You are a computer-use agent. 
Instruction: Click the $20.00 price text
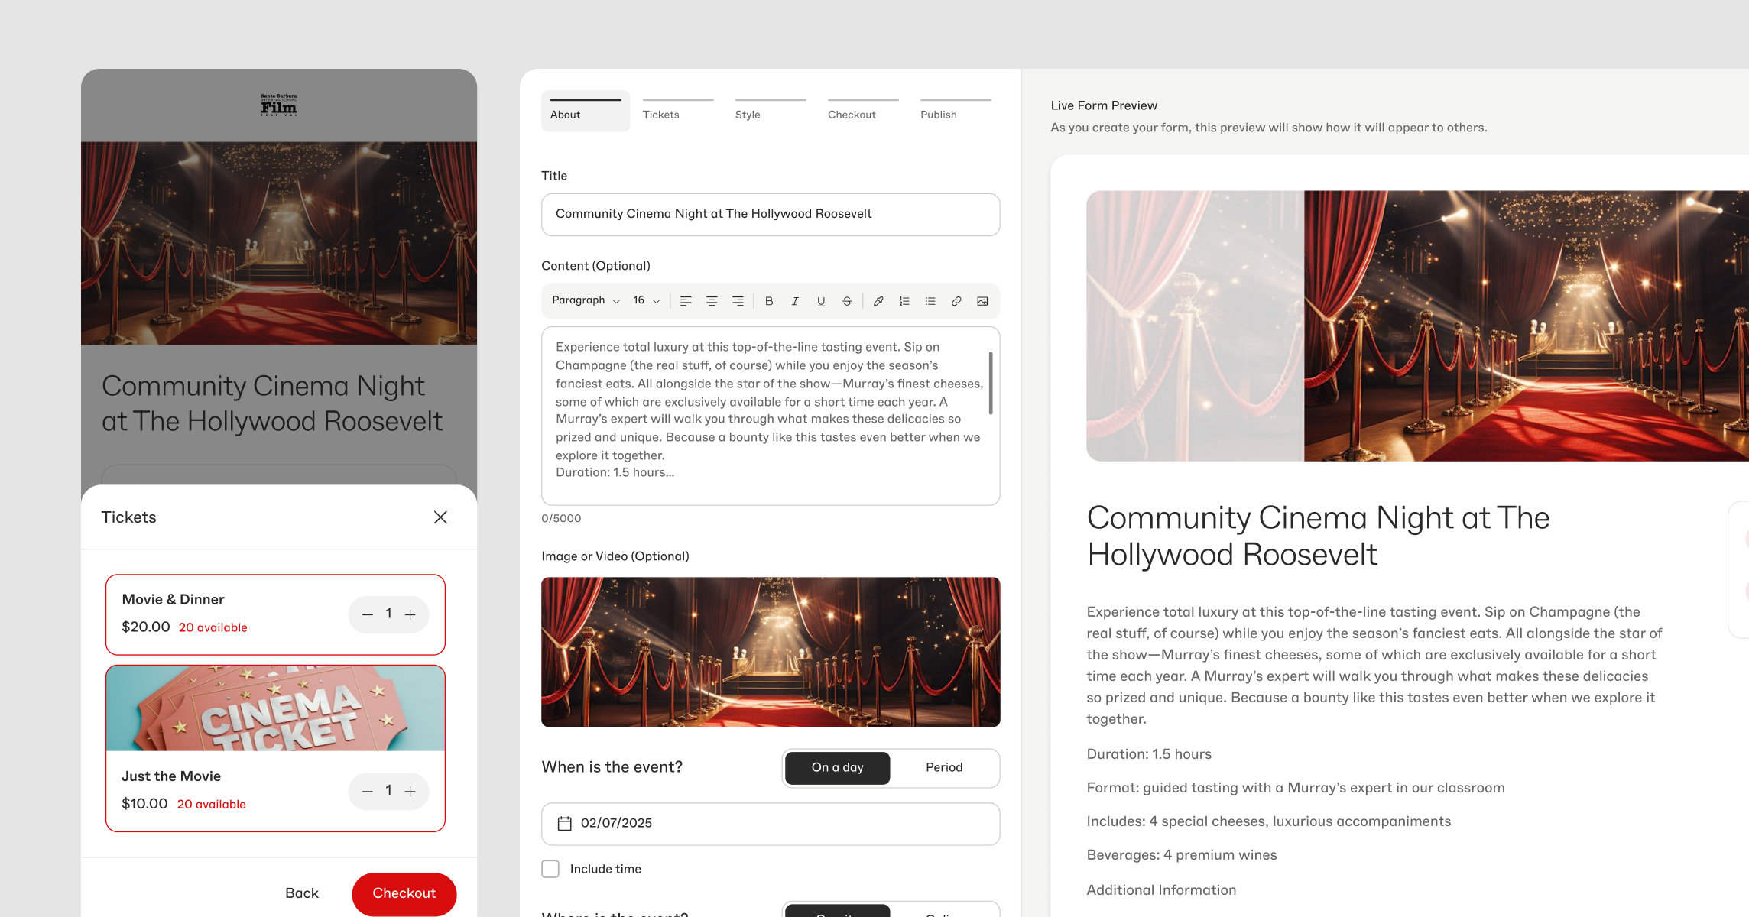(146, 627)
